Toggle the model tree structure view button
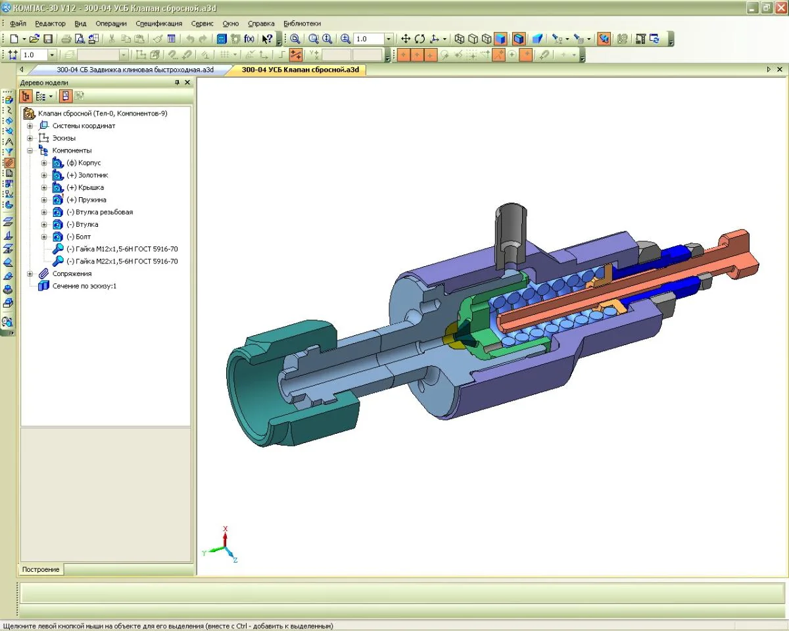 pyautogui.click(x=26, y=96)
